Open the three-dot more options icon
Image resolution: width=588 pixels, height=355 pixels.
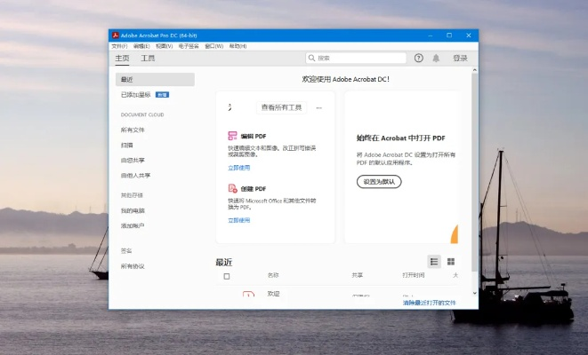tap(318, 107)
